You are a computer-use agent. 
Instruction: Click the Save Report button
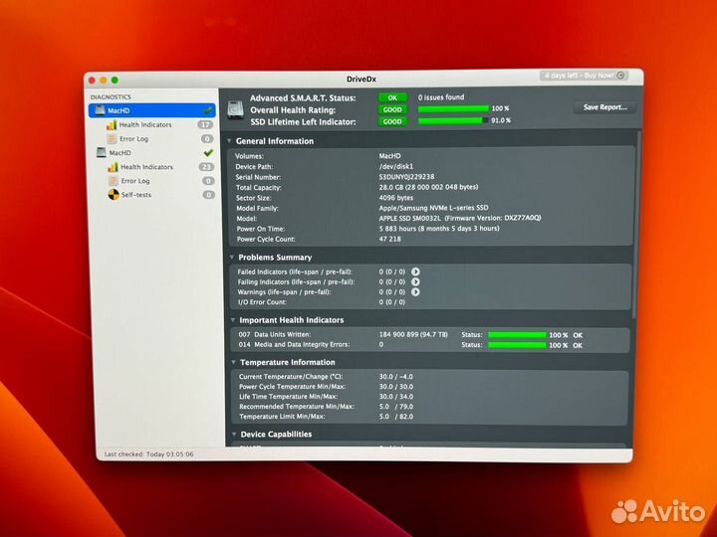tap(604, 107)
